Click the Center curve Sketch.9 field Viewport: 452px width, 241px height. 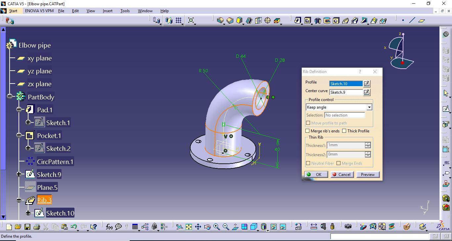(346, 92)
